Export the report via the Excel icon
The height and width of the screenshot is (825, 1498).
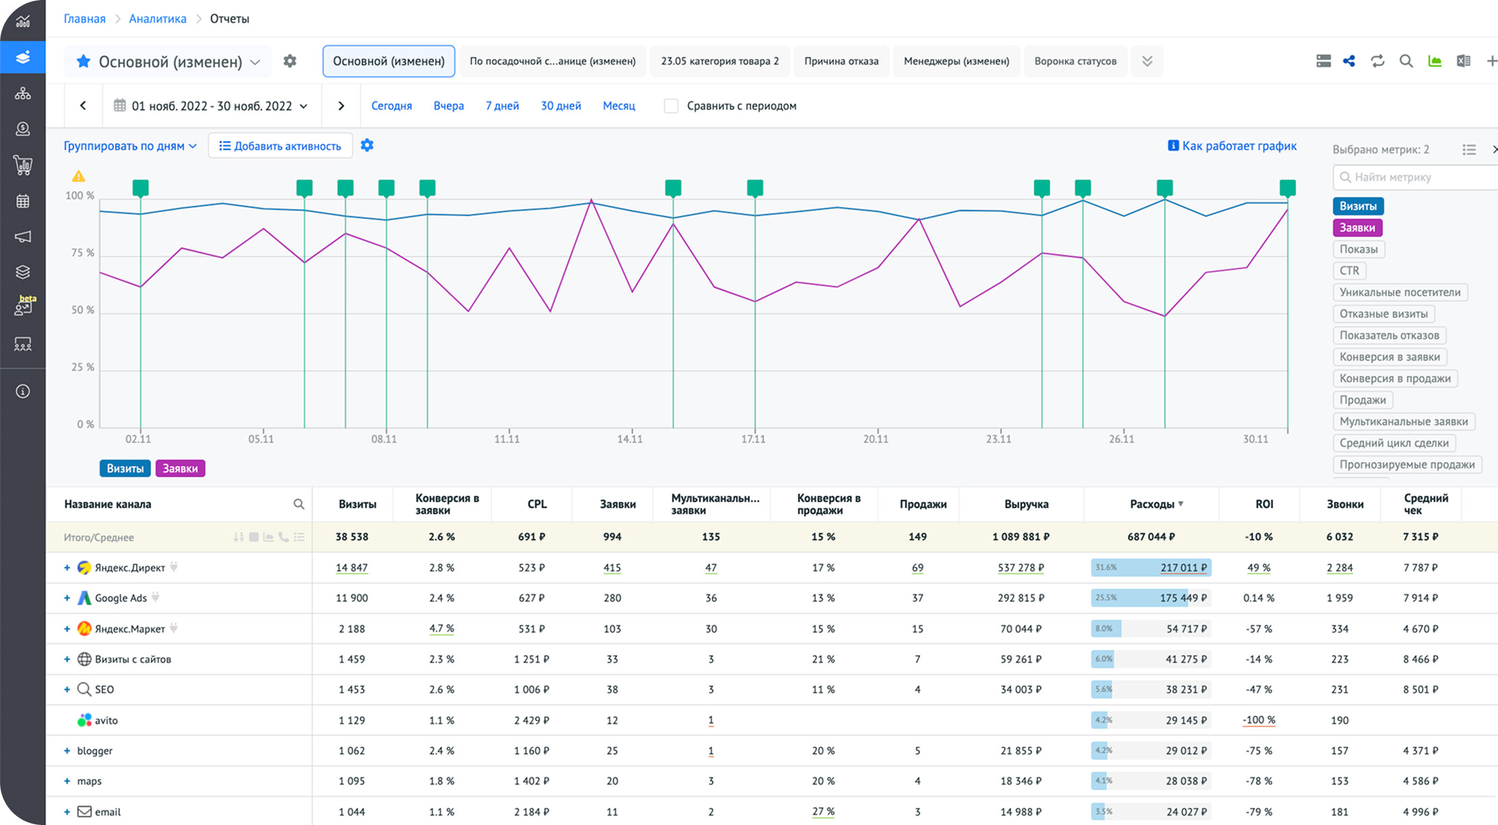coord(1463,61)
